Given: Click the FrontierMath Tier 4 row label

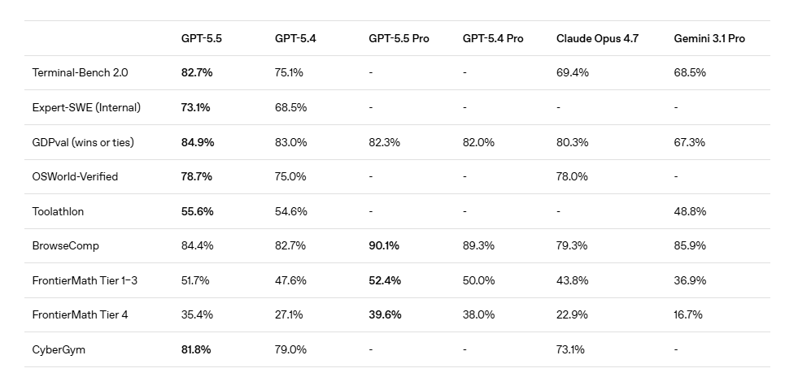Looking at the screenshot, I should pyautogui.click(x=80, y=314).
